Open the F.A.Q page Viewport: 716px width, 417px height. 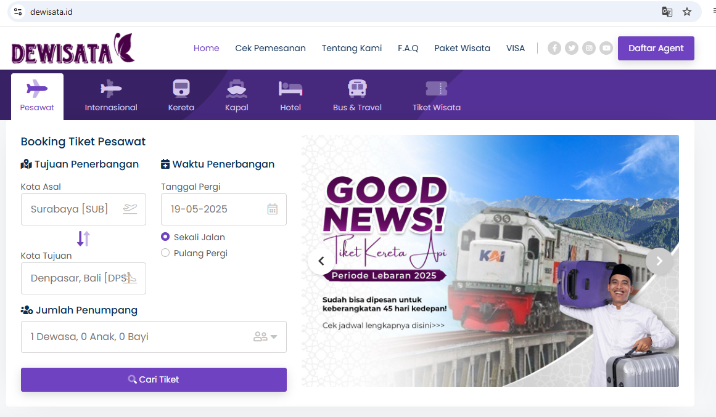(408, 48)
